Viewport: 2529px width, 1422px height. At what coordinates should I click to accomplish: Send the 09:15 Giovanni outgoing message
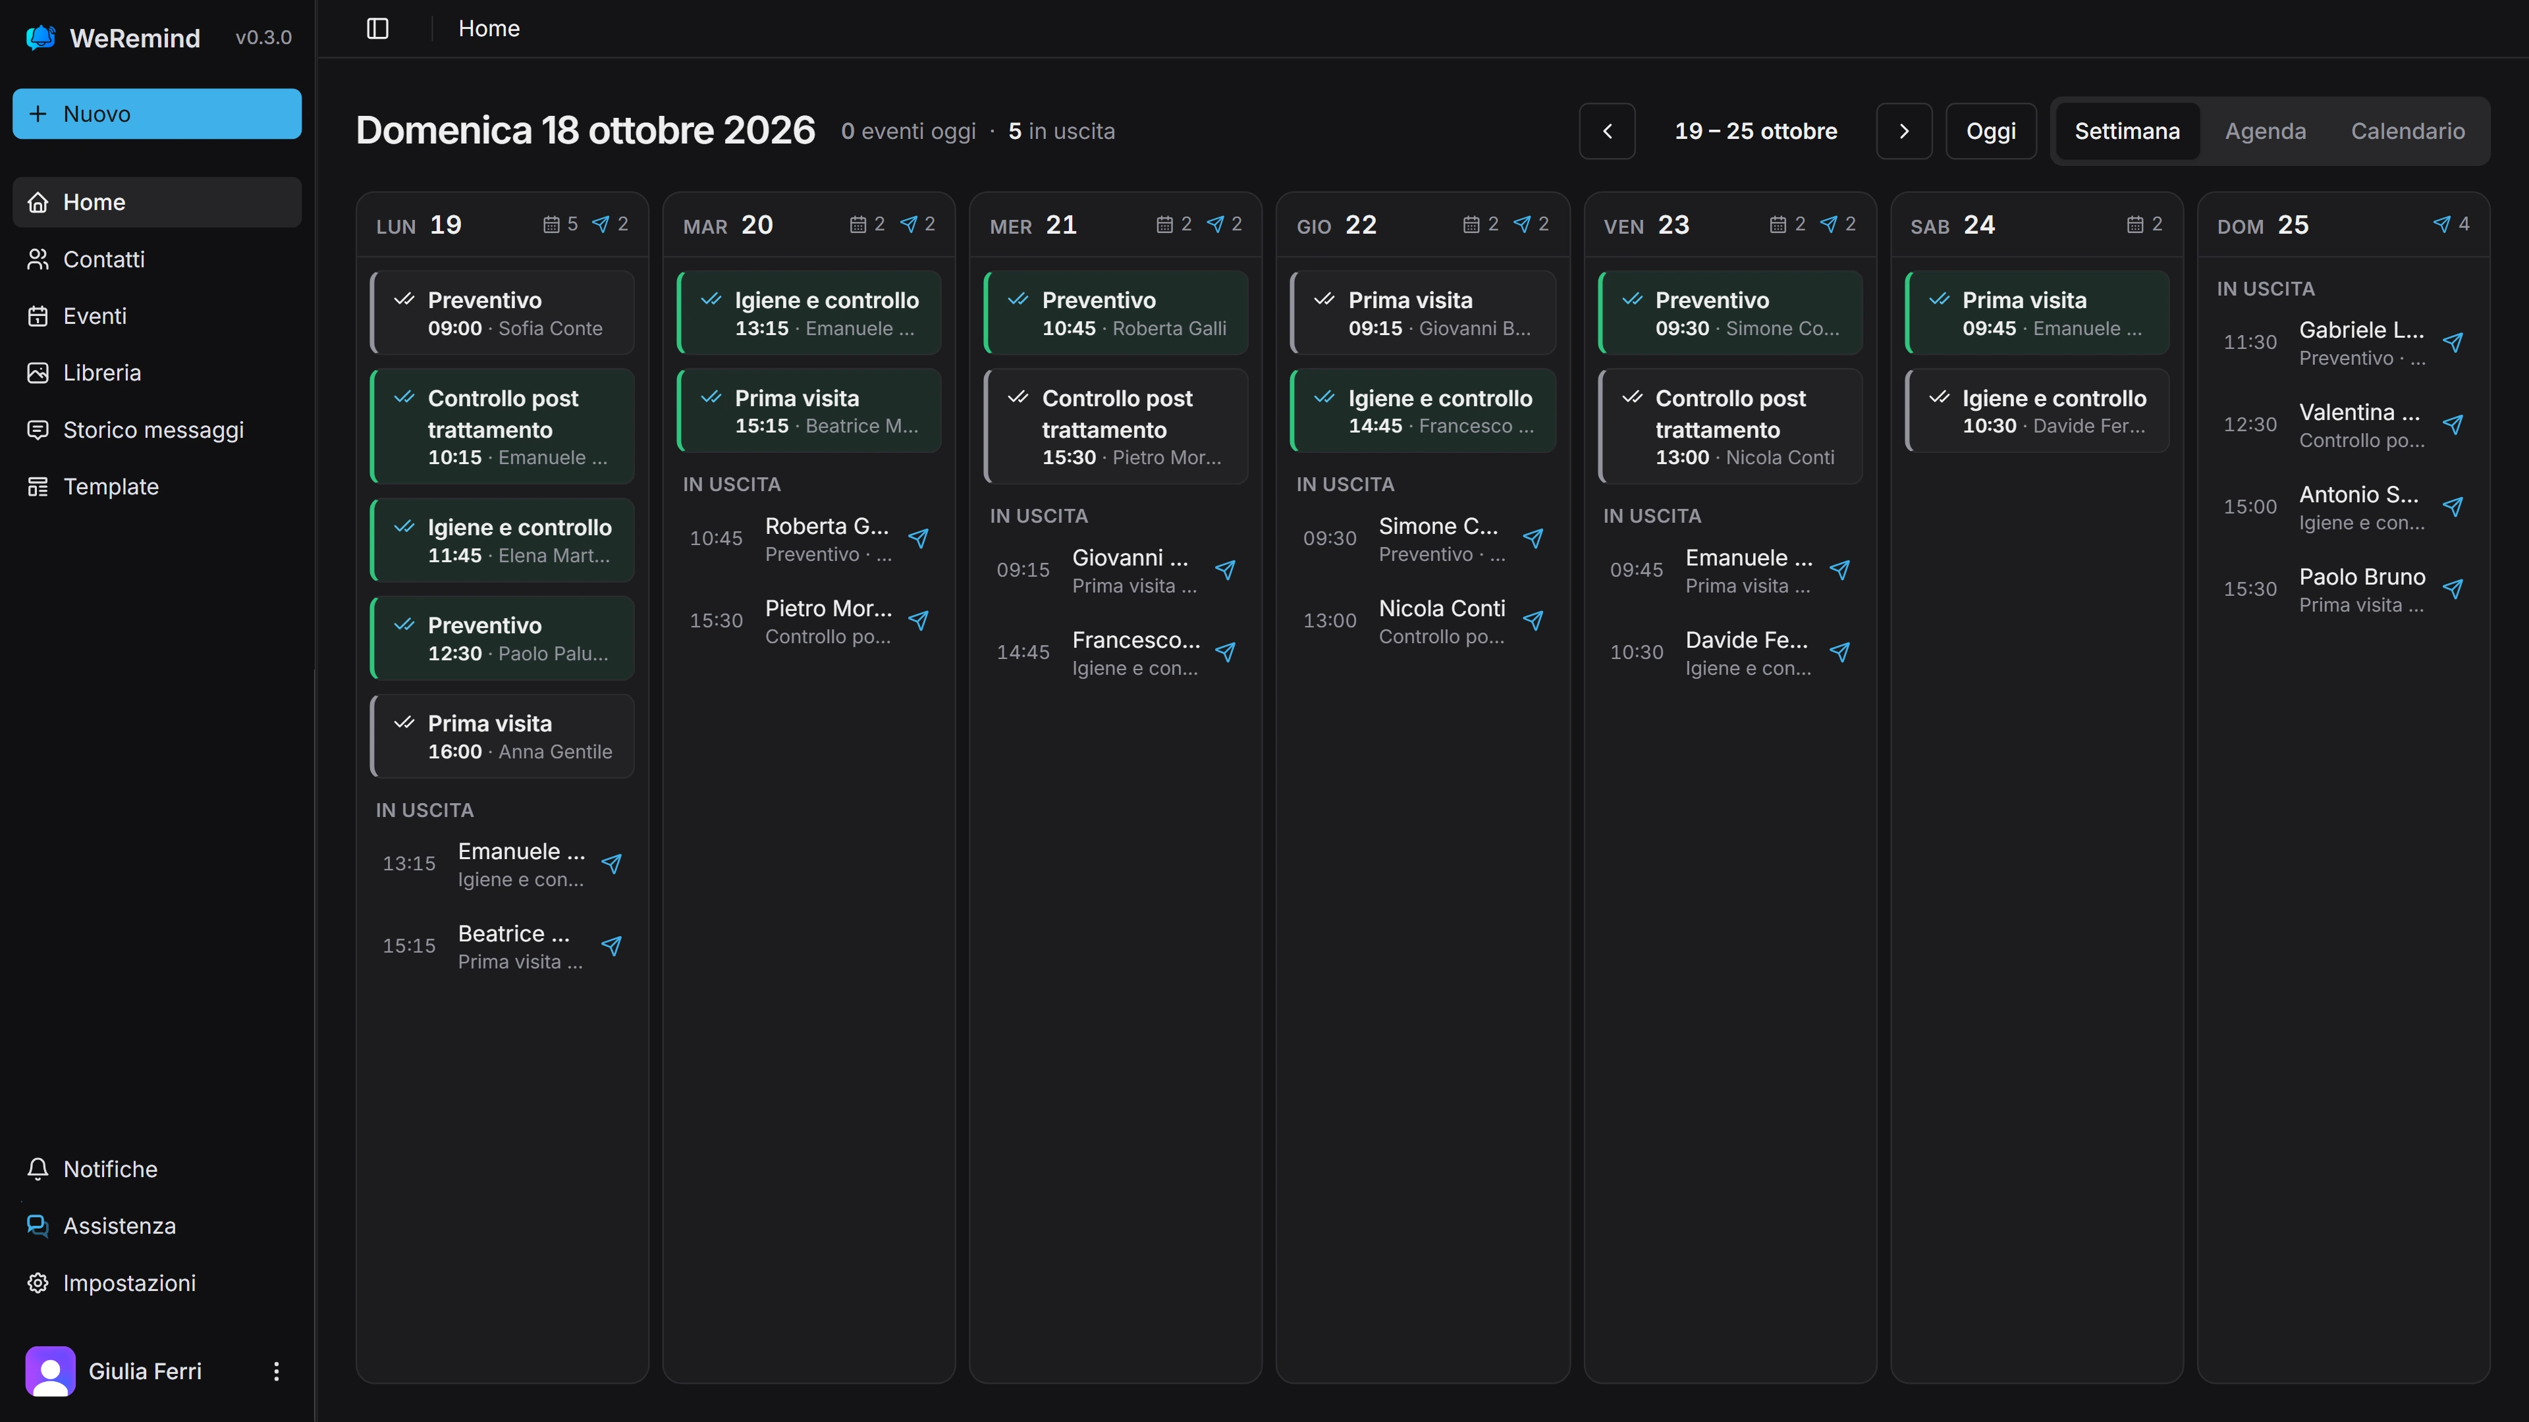click(1225, 570)
